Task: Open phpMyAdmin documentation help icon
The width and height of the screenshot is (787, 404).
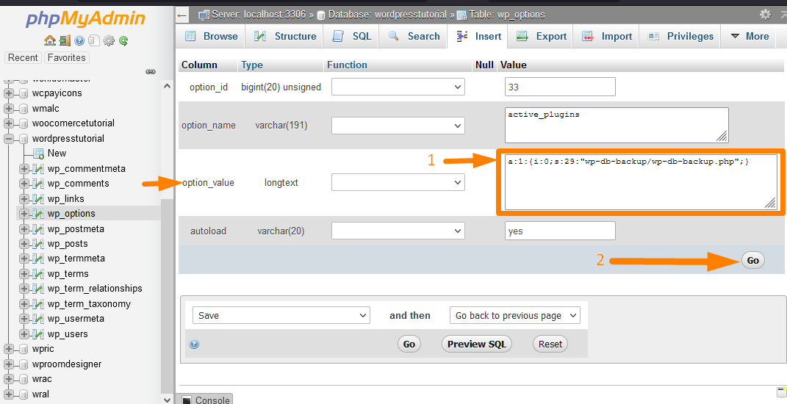Action: 79,40
